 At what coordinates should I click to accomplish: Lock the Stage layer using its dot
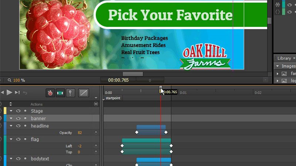[x=25, y=111]
